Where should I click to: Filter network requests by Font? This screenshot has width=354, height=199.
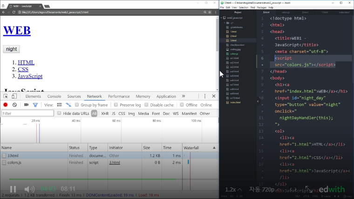156,113
